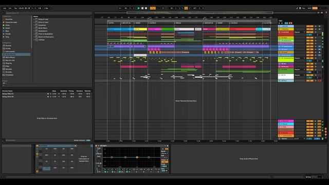This screenshot has width=329, height=185.
Task: Click the Green collection color tag
Action: pyautogui.click(x=4, y=28)
